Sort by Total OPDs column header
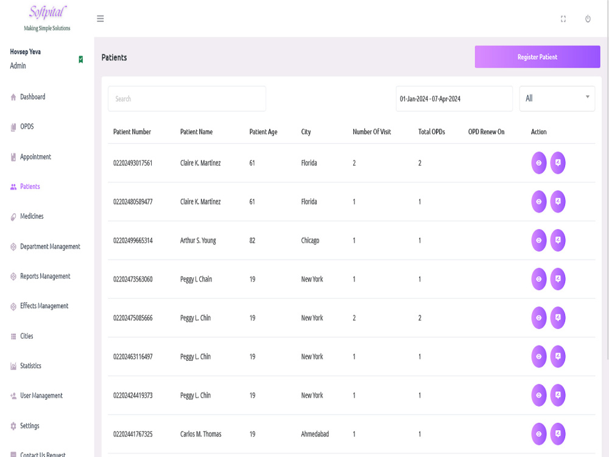The image size is (609, 457). (432, 132)
